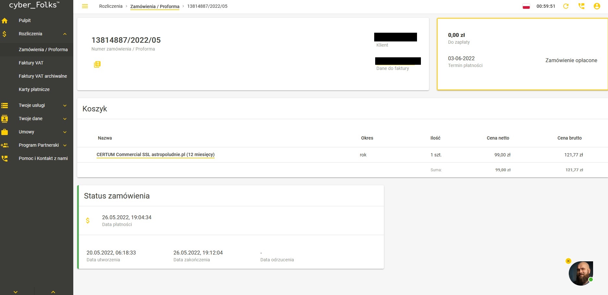The width and height of the screenshot is (608, 295).
Task: Click Zamówienie opłacone status text
Action: 571,60
